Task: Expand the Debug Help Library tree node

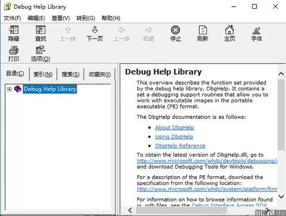Action: (x=9, y=89)
